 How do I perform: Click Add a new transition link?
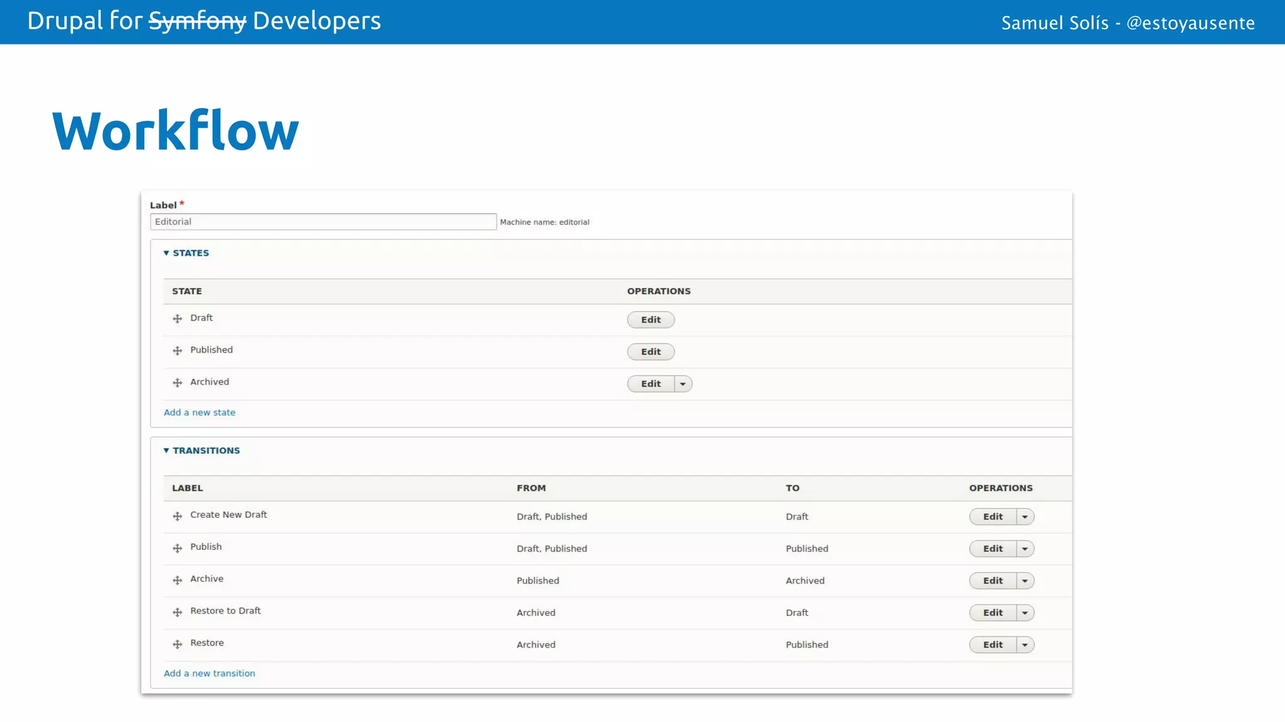[x=210, y=673]
